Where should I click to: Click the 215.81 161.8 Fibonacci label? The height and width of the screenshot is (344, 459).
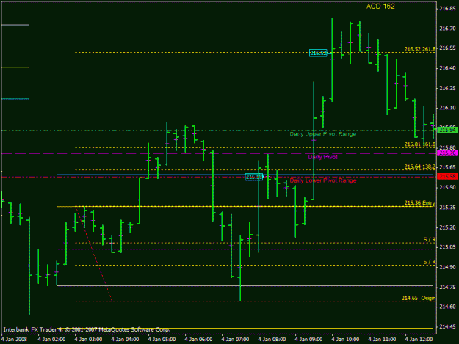(x=420, y=144)
